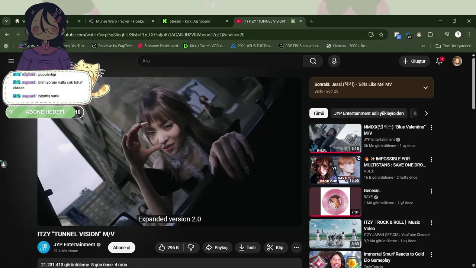Go back with the browser arrow
Screen dimensions: 476x268
coord(7,35)
